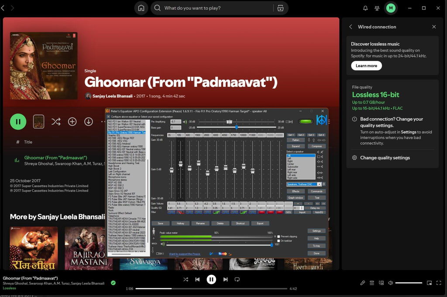
Task: Click the Sanjay Leela Bhansali artist link
Action: tap(112, 96)
